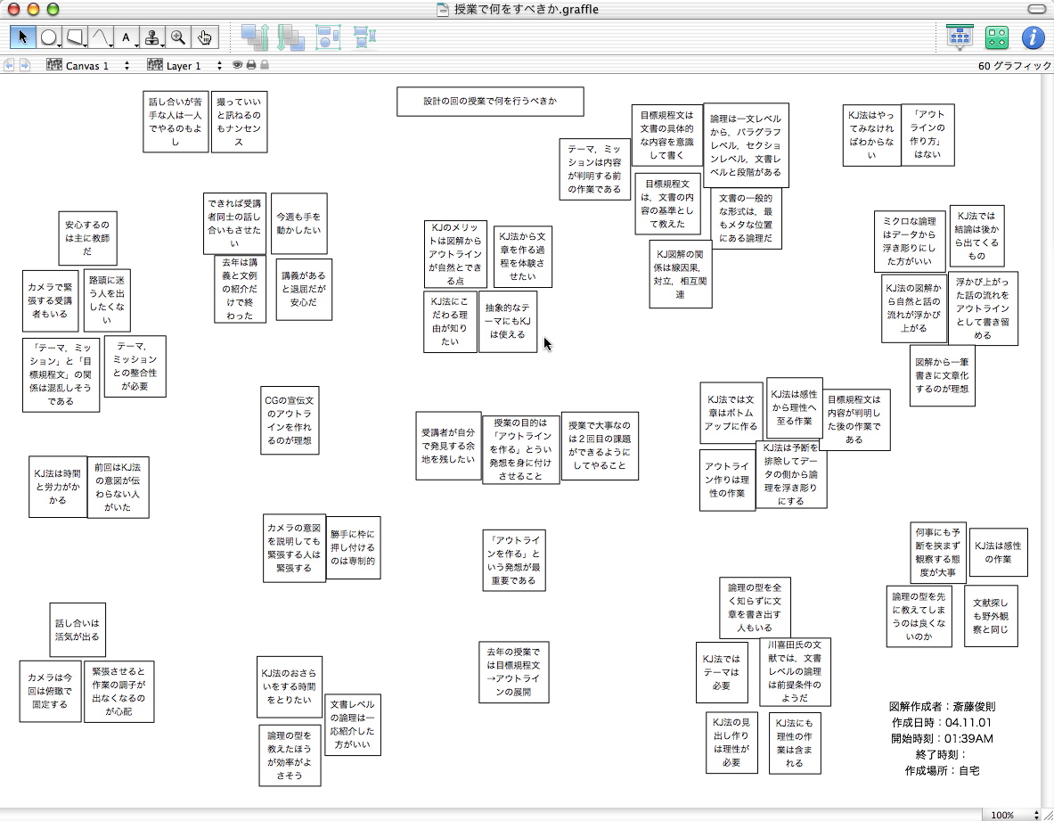Screen dimensions: 1054x821
Task: Activate the magnifying glass zoom tool
Action: tap(178, 37)
